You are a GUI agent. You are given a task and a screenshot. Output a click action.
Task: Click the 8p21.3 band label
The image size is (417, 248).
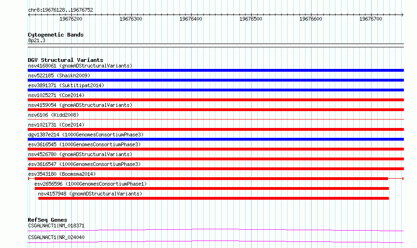pyautogui.click(x=37, y=40)
